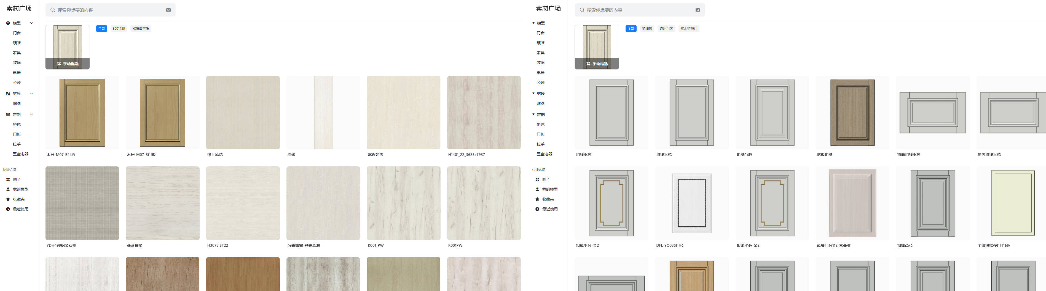The height and width of the screenshot is (291, 1046).
Task: Click the magnifier search icon in left panel
Action: coord(52,10)
